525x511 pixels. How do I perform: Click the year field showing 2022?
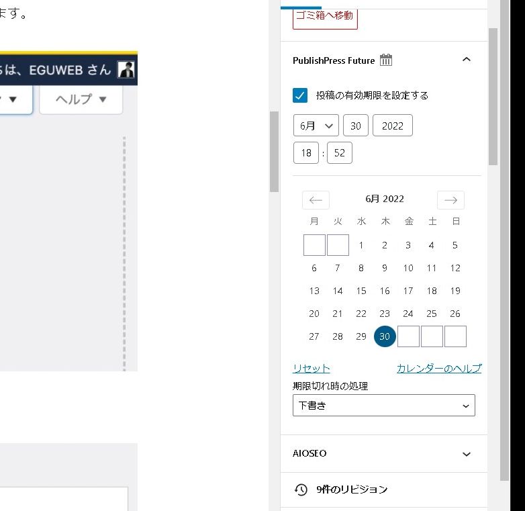coord(393,126)
